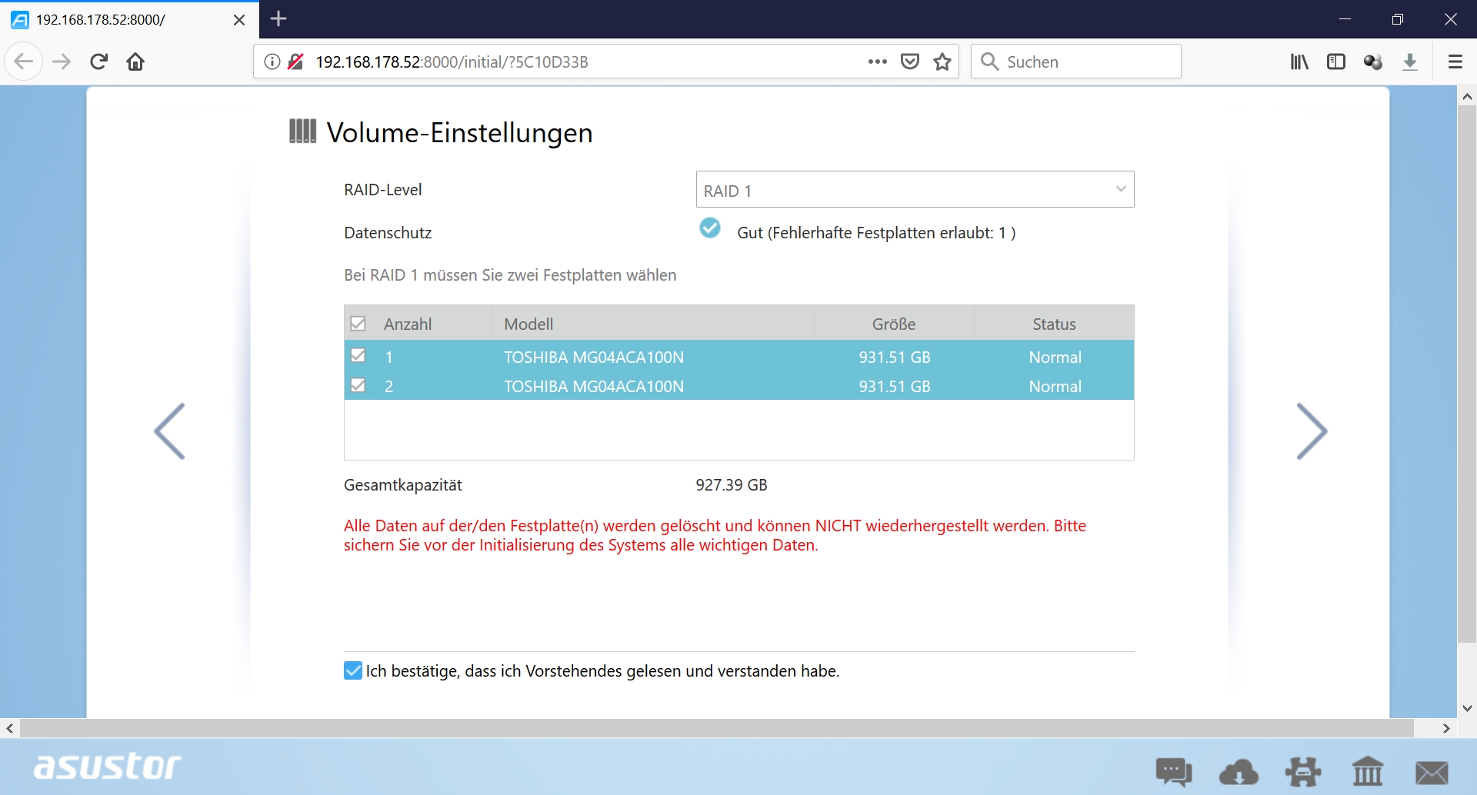Open the RAID-Level dropdown

click(x=915, y=190)
